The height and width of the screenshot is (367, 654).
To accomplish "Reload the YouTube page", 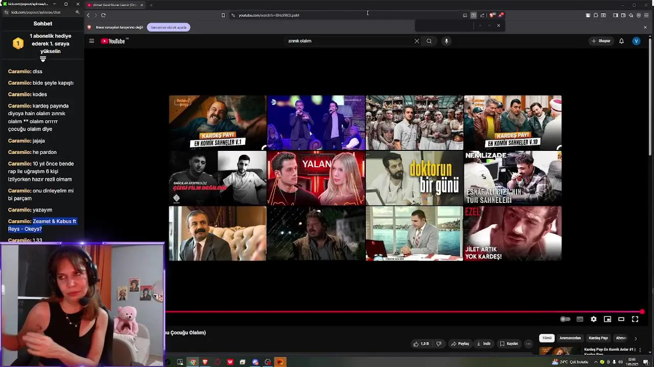I will pos(103,15).
